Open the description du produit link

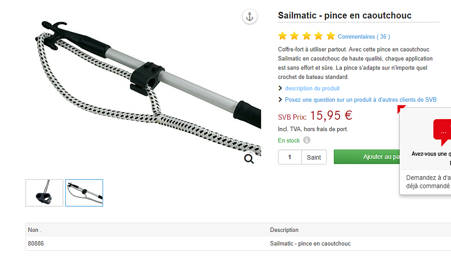click(x=312, y=88)
